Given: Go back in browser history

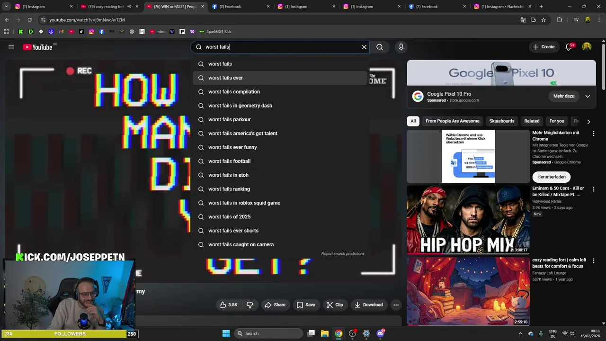Looking at the screenshot, I should [x=7, y=20].
